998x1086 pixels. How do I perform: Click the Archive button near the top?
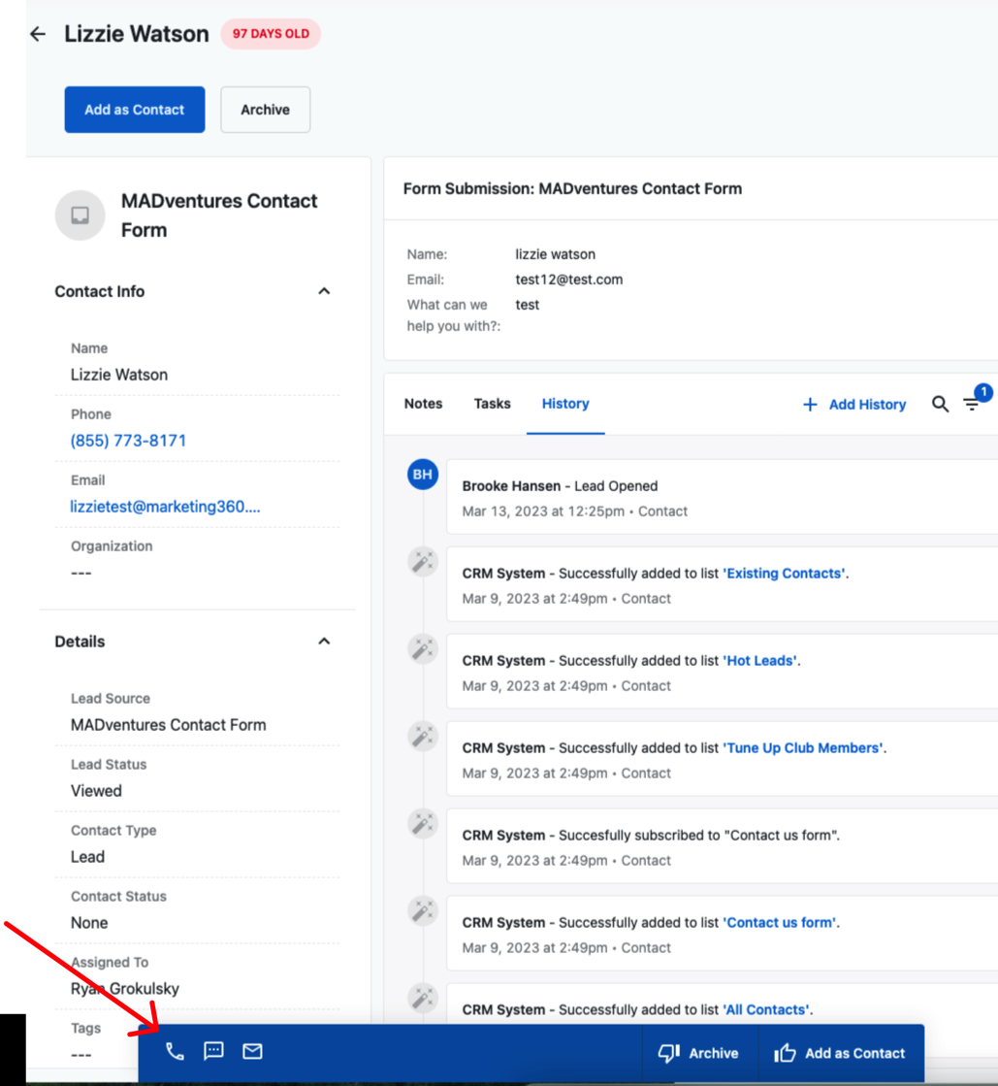(x=265, y=110)
